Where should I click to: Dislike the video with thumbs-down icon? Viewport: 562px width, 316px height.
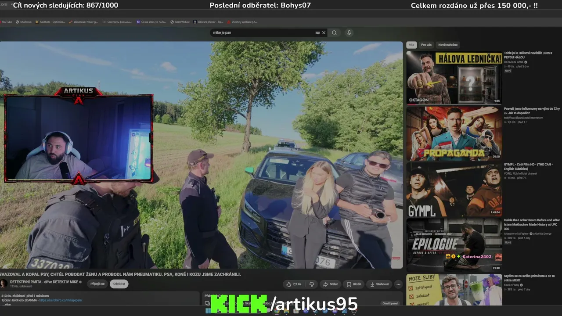coord(312,284)
